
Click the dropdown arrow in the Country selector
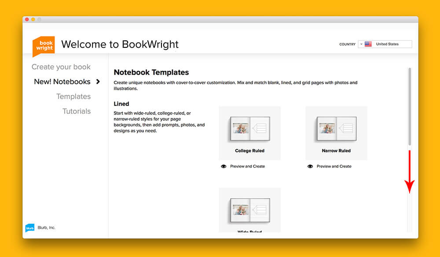[361, 44]
